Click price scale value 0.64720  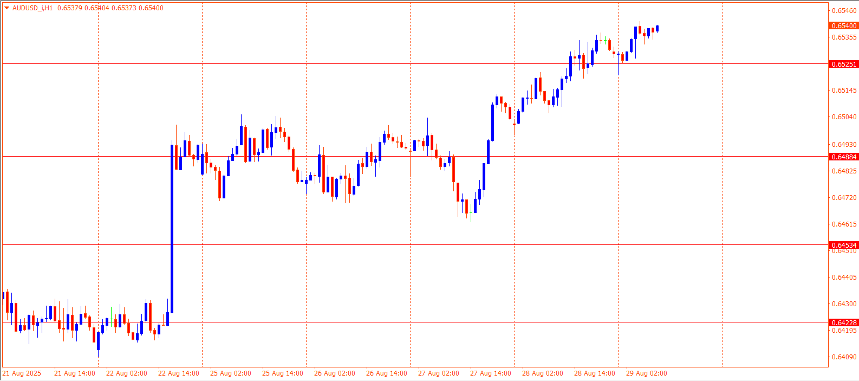[844, 198]
